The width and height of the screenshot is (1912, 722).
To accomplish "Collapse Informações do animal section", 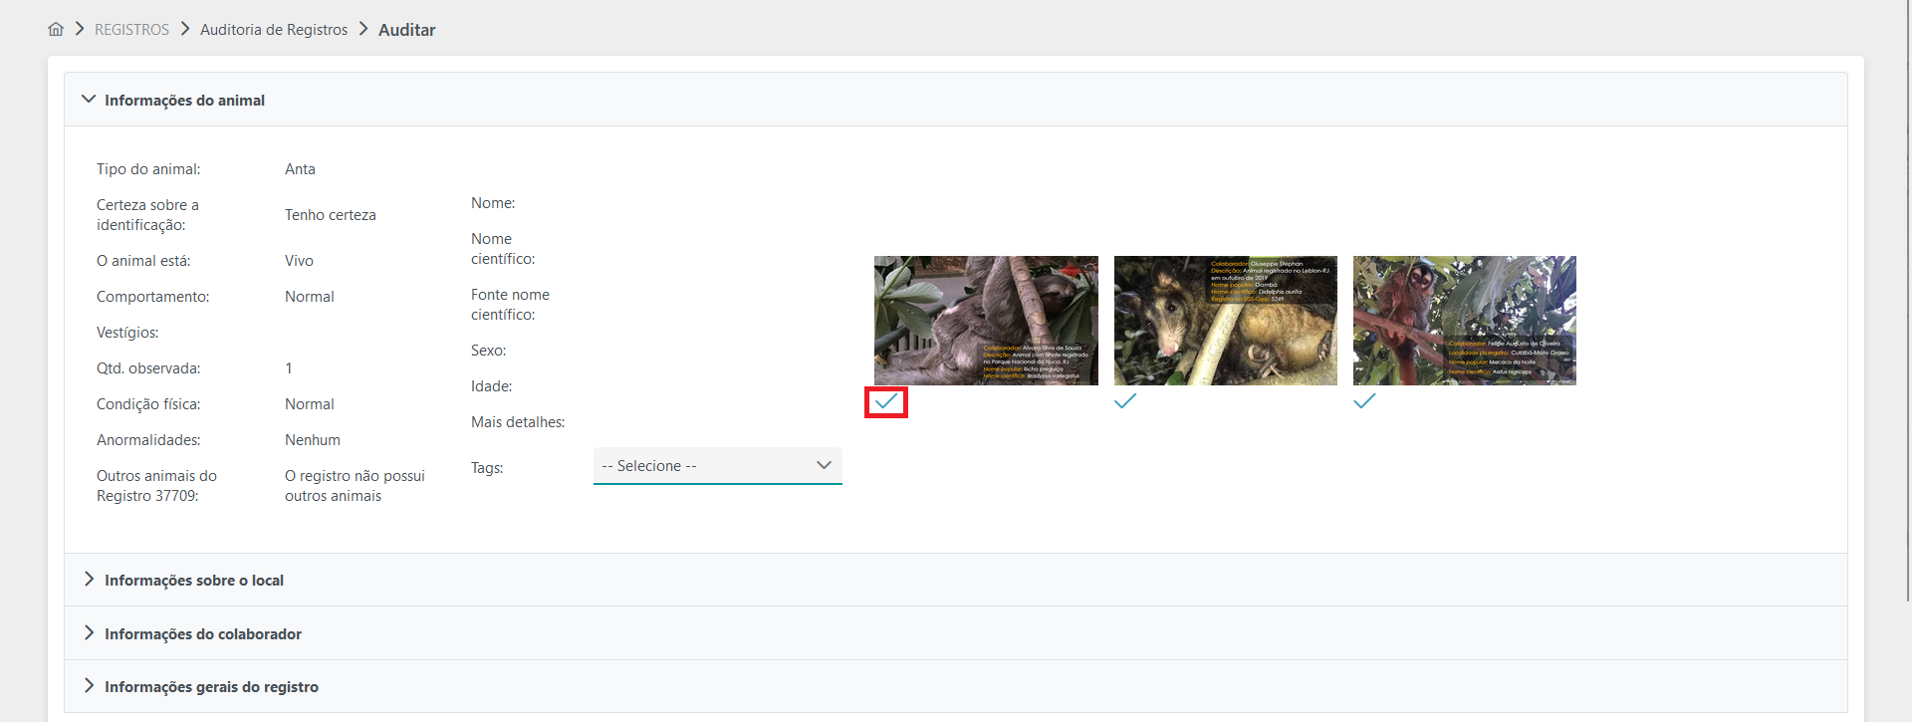I will [x=956, y=100].
